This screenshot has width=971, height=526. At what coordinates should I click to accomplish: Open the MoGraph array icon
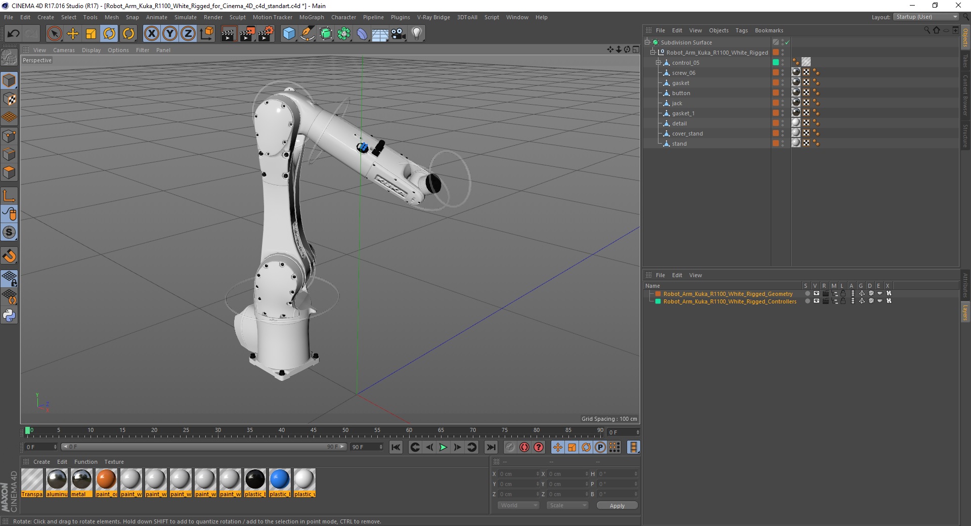344,34
